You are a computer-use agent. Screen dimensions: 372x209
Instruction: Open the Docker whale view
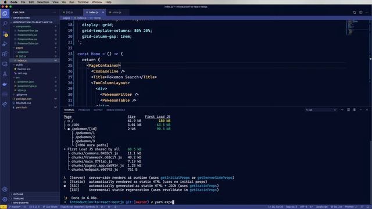pos(5,84)
